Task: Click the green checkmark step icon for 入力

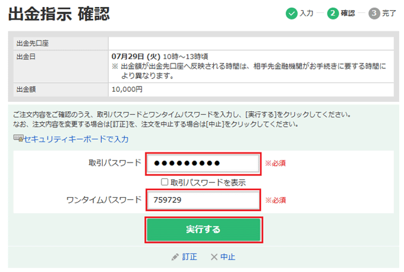Action: pos(291,13)
